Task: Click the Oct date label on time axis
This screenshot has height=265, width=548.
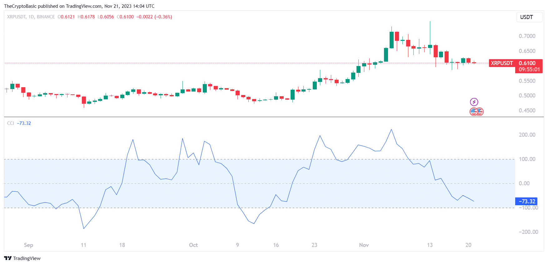Action: click(x=193, y=245)
